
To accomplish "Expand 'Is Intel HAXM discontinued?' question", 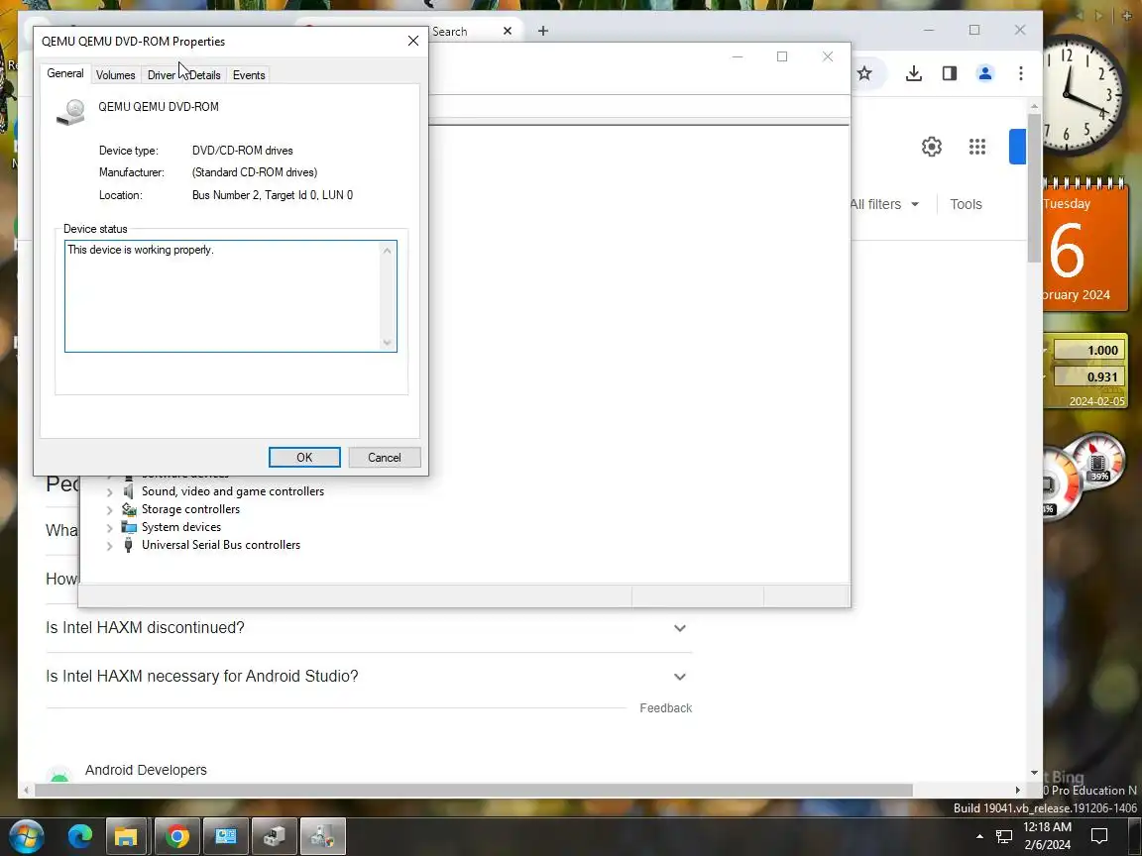I will pyautogui.click(x=369, y=627).
